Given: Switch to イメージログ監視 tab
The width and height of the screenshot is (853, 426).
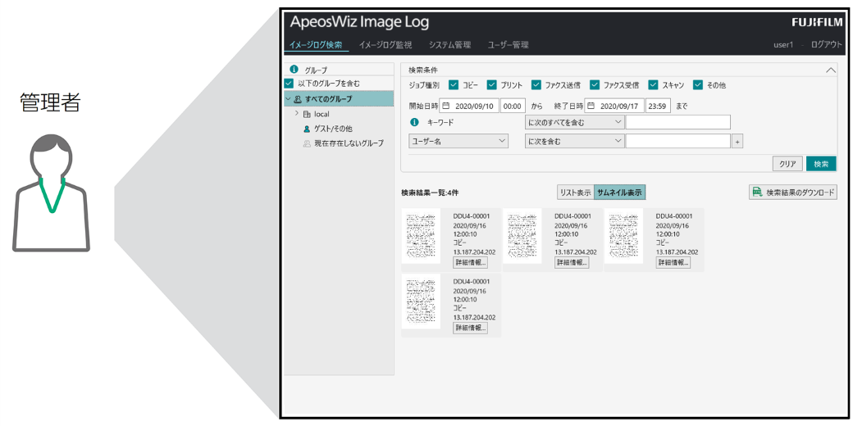Looking at the screenshot, I should pos(385,45).
